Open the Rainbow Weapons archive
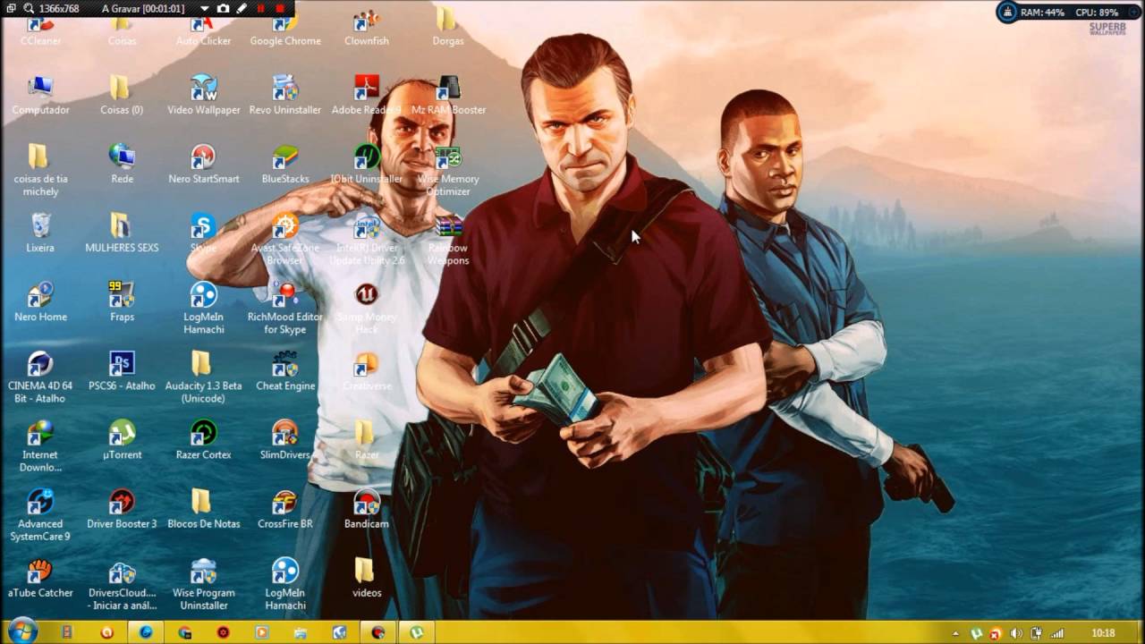1145x644 pixels. [448, 240]
